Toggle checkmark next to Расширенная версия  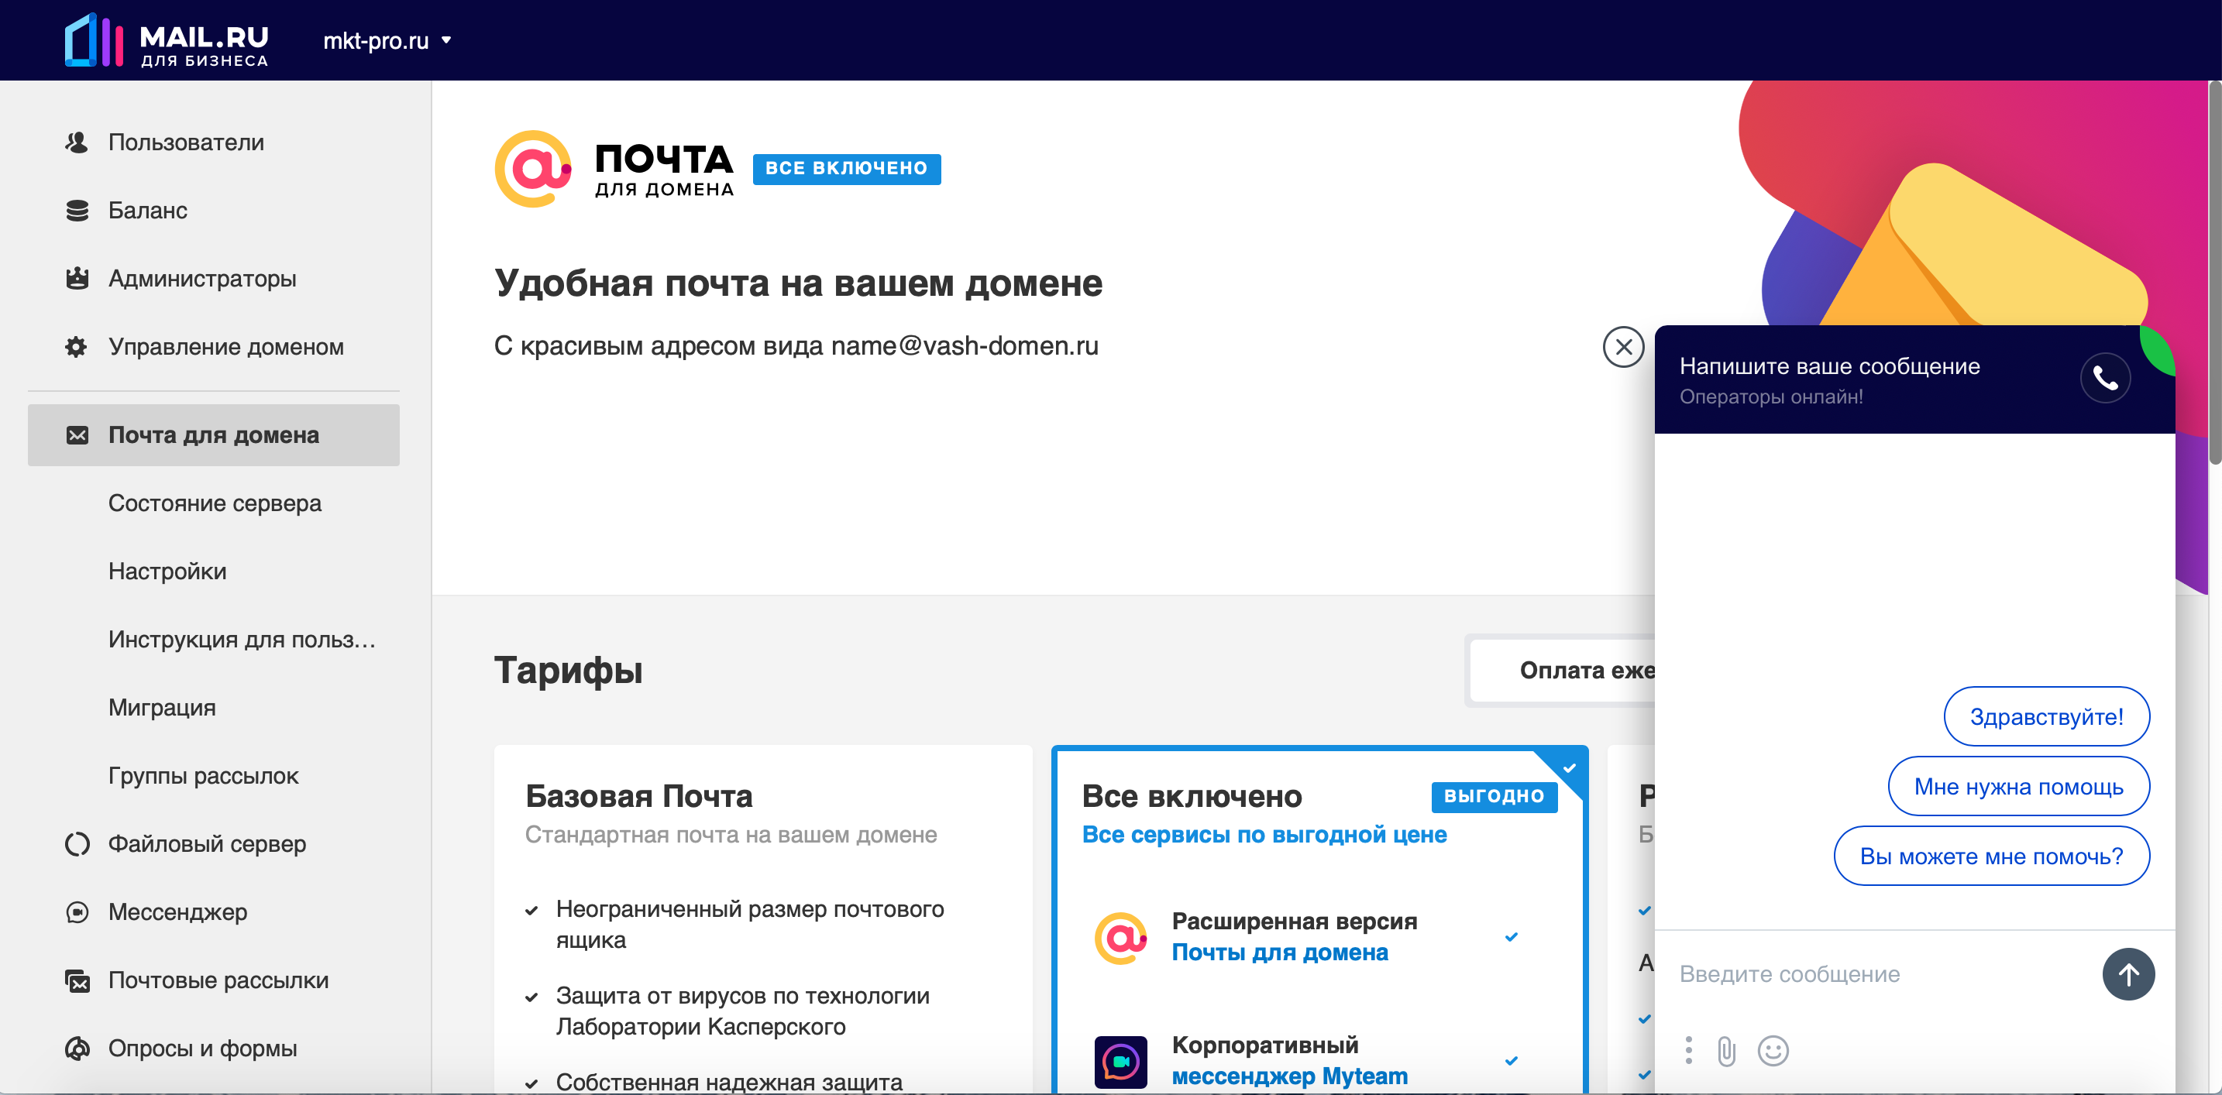pos(1512,937)
